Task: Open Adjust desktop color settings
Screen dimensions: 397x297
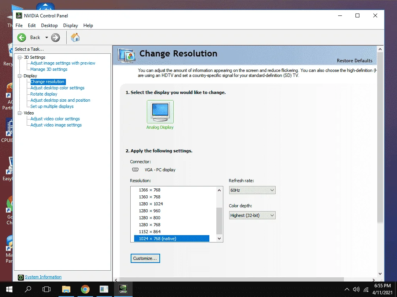Action: 57,88
